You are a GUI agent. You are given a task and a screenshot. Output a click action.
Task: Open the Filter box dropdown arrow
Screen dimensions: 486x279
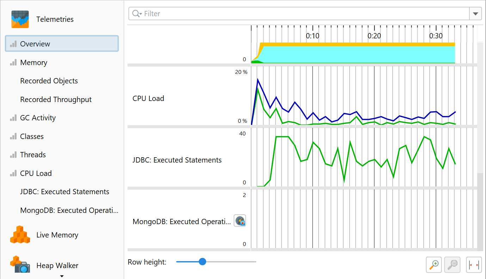475,14
